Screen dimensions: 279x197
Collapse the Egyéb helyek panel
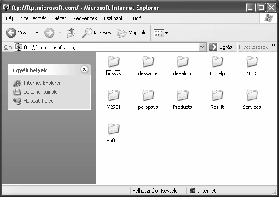click(x=84, y=69)
